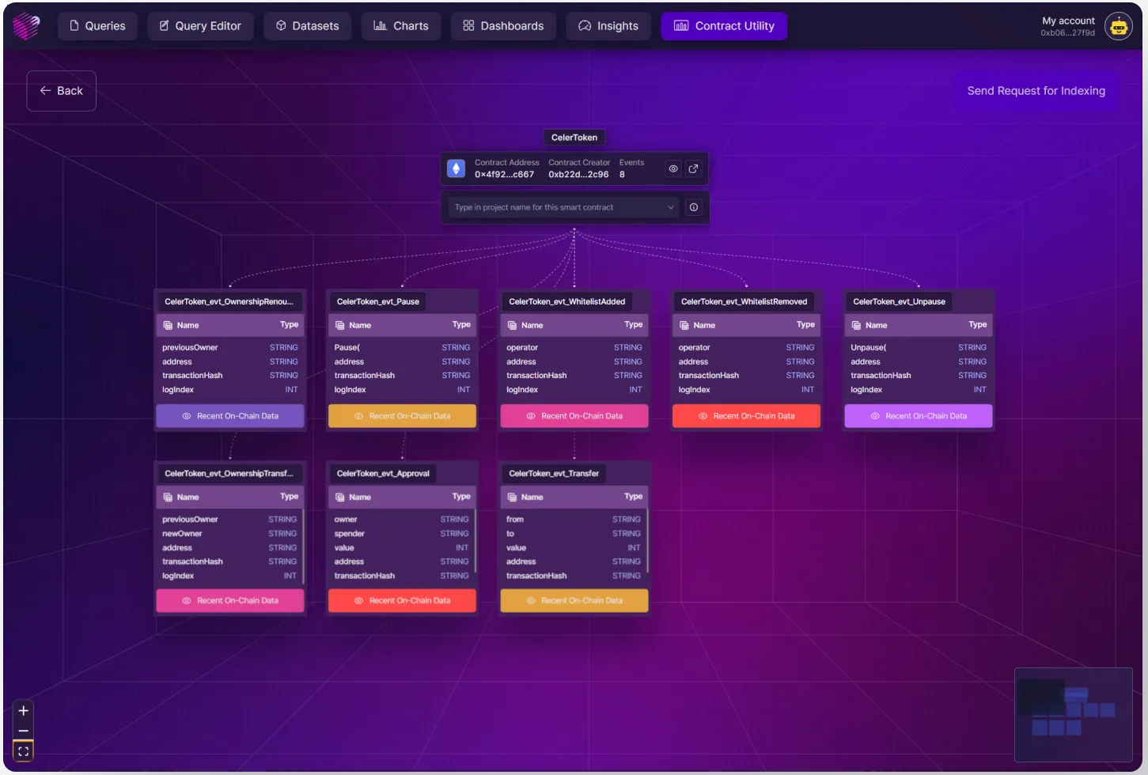Viewport: 1148px width, 775px height.
Task: Click copy icon in Pause table header
Action: coord(340,326)
